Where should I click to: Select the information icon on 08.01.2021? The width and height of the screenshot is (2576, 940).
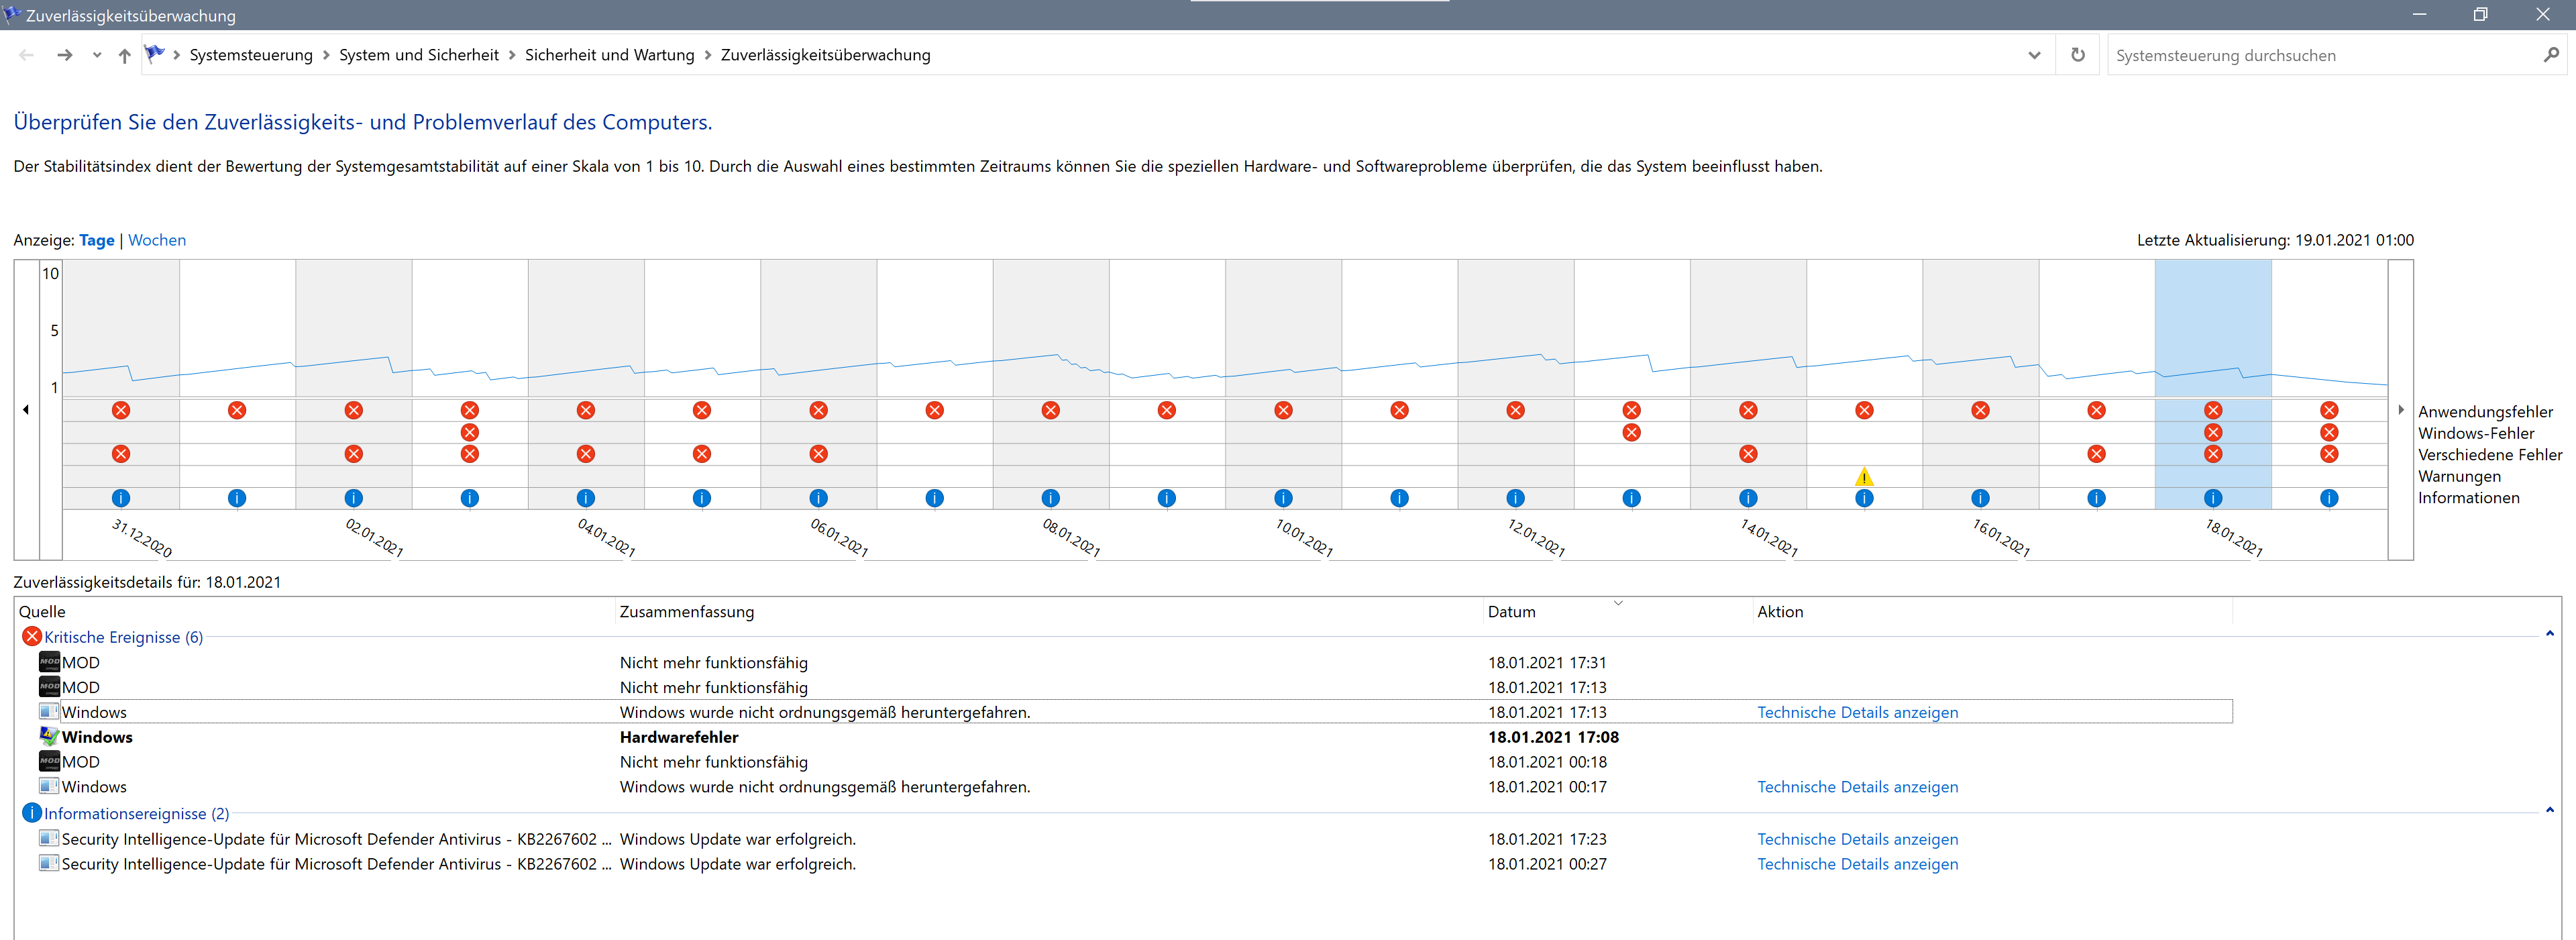[1050, 498]
